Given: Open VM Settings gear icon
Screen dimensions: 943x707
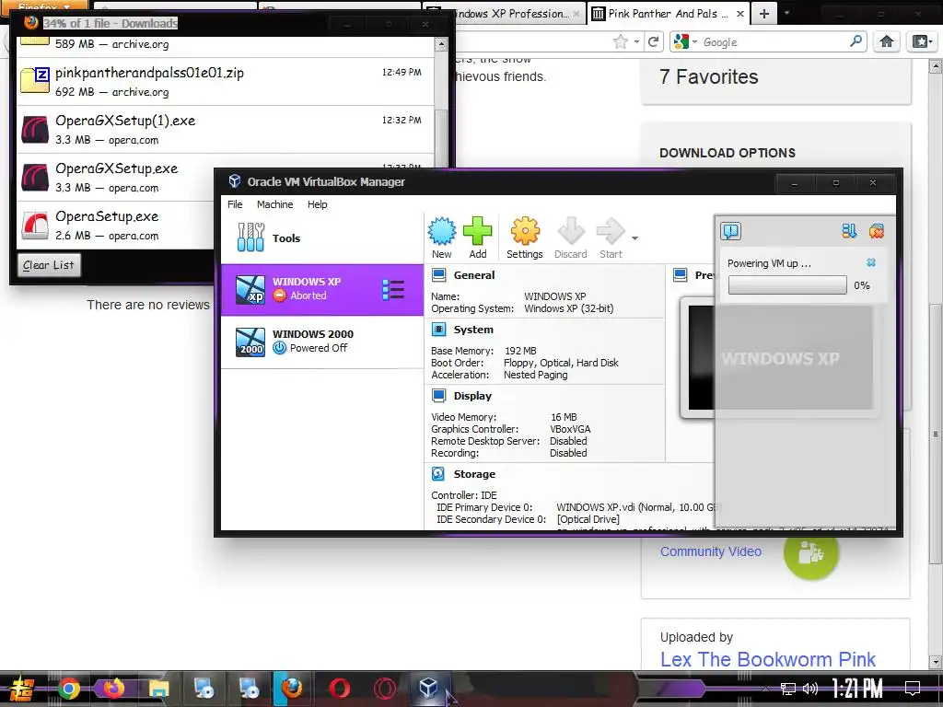Looking at the screenshot, I should (524, 238).
